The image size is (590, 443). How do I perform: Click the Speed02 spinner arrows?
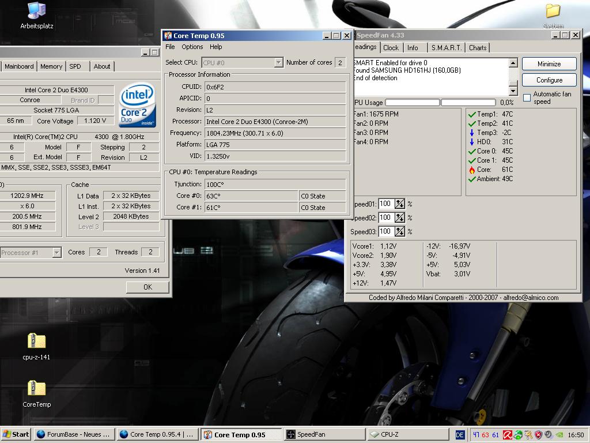point(400,217)
